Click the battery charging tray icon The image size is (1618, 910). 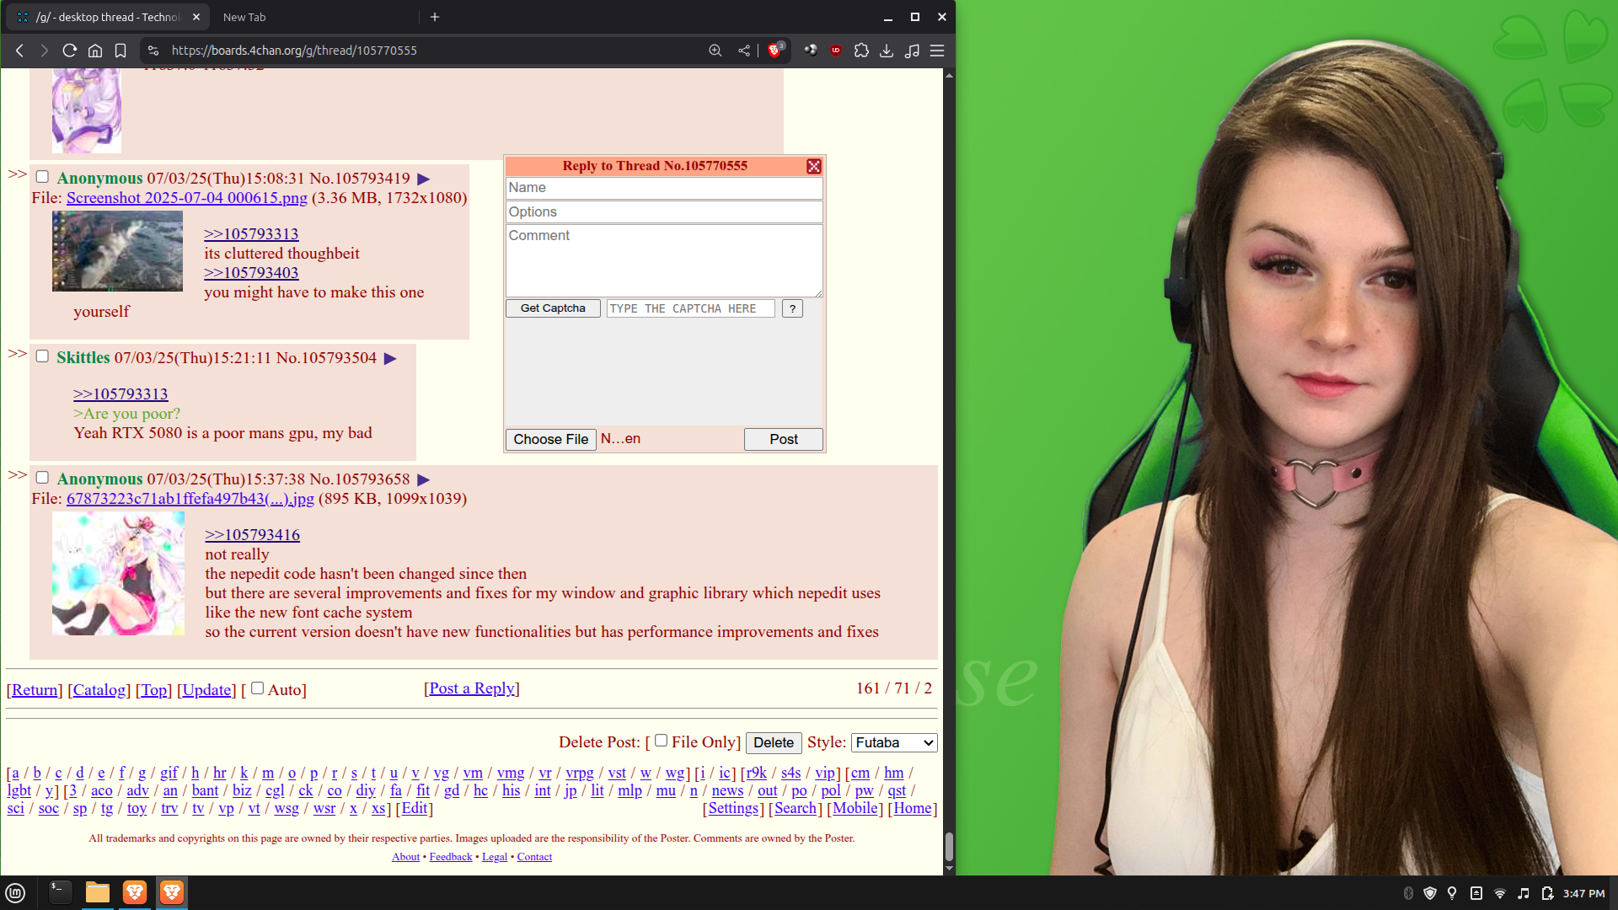[1547, 893]
